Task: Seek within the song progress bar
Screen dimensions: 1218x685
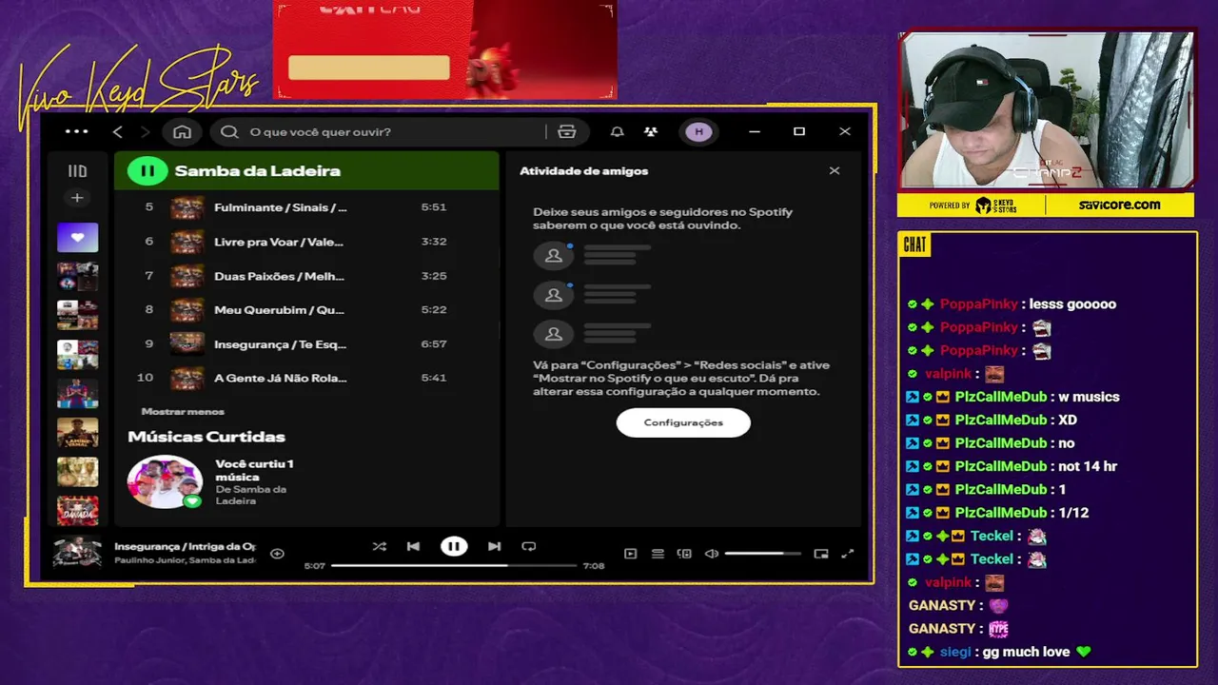Action: point(454,565)
